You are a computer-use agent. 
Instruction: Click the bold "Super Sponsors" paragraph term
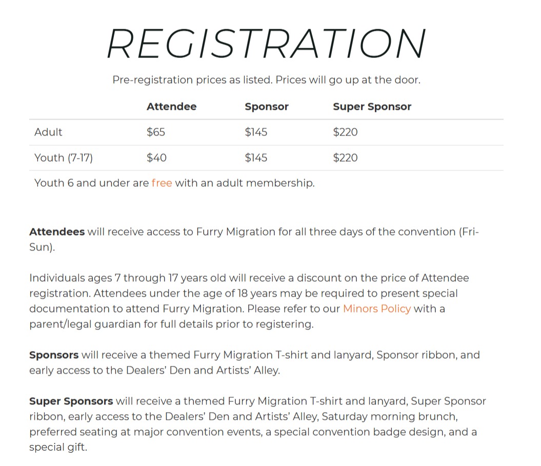pos(71,401)
